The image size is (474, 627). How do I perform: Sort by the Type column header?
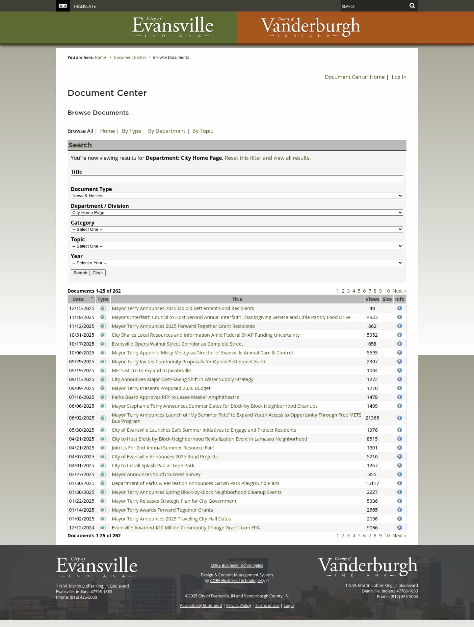(x=103, y=299)
